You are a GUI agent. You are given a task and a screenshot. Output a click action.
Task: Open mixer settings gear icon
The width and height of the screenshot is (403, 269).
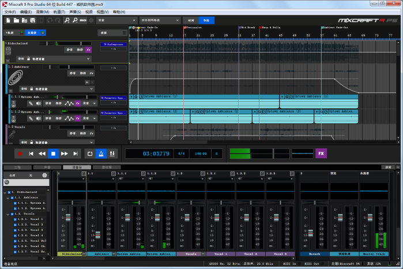[x=44, y=175]
